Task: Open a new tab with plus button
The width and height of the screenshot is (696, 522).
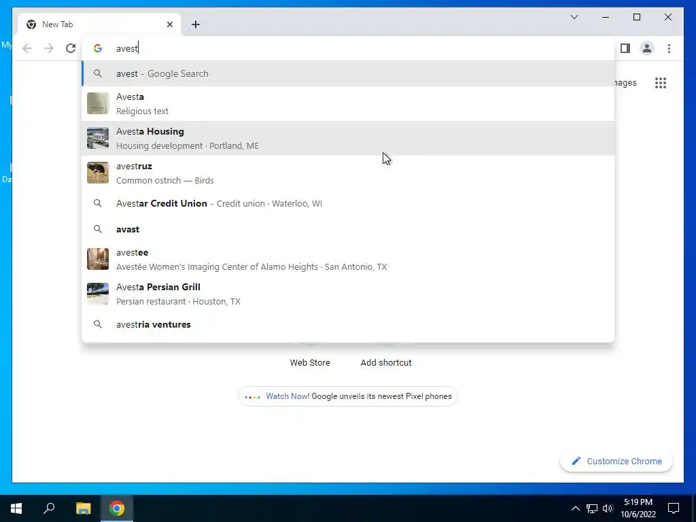Action: click(196, 24)
